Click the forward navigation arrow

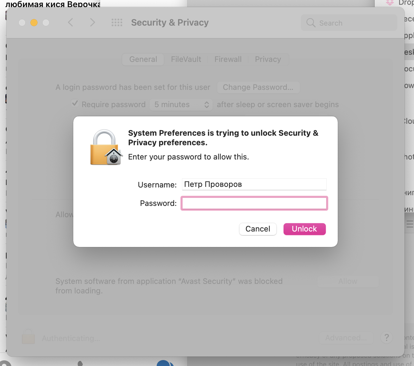(92, 22)
